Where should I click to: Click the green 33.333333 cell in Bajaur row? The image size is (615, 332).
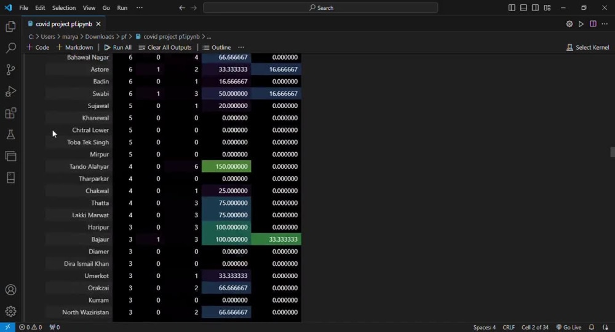276,239
